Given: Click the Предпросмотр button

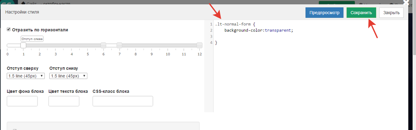Looking at the screenshot, I should tap(324, 13).
